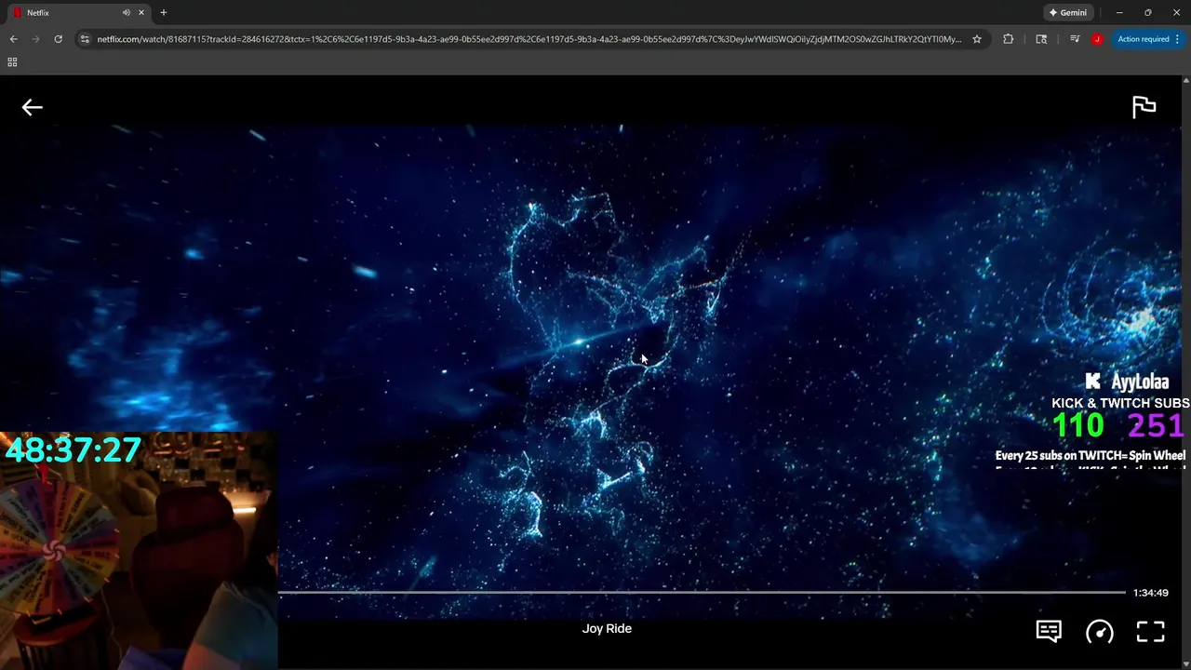Open the Gemini button in title bar

(1067, 13)
